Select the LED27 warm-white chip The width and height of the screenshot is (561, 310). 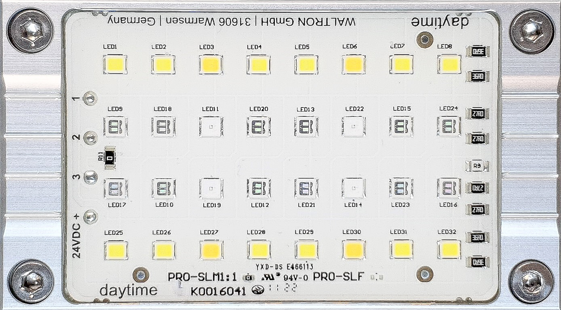[211, 250]
